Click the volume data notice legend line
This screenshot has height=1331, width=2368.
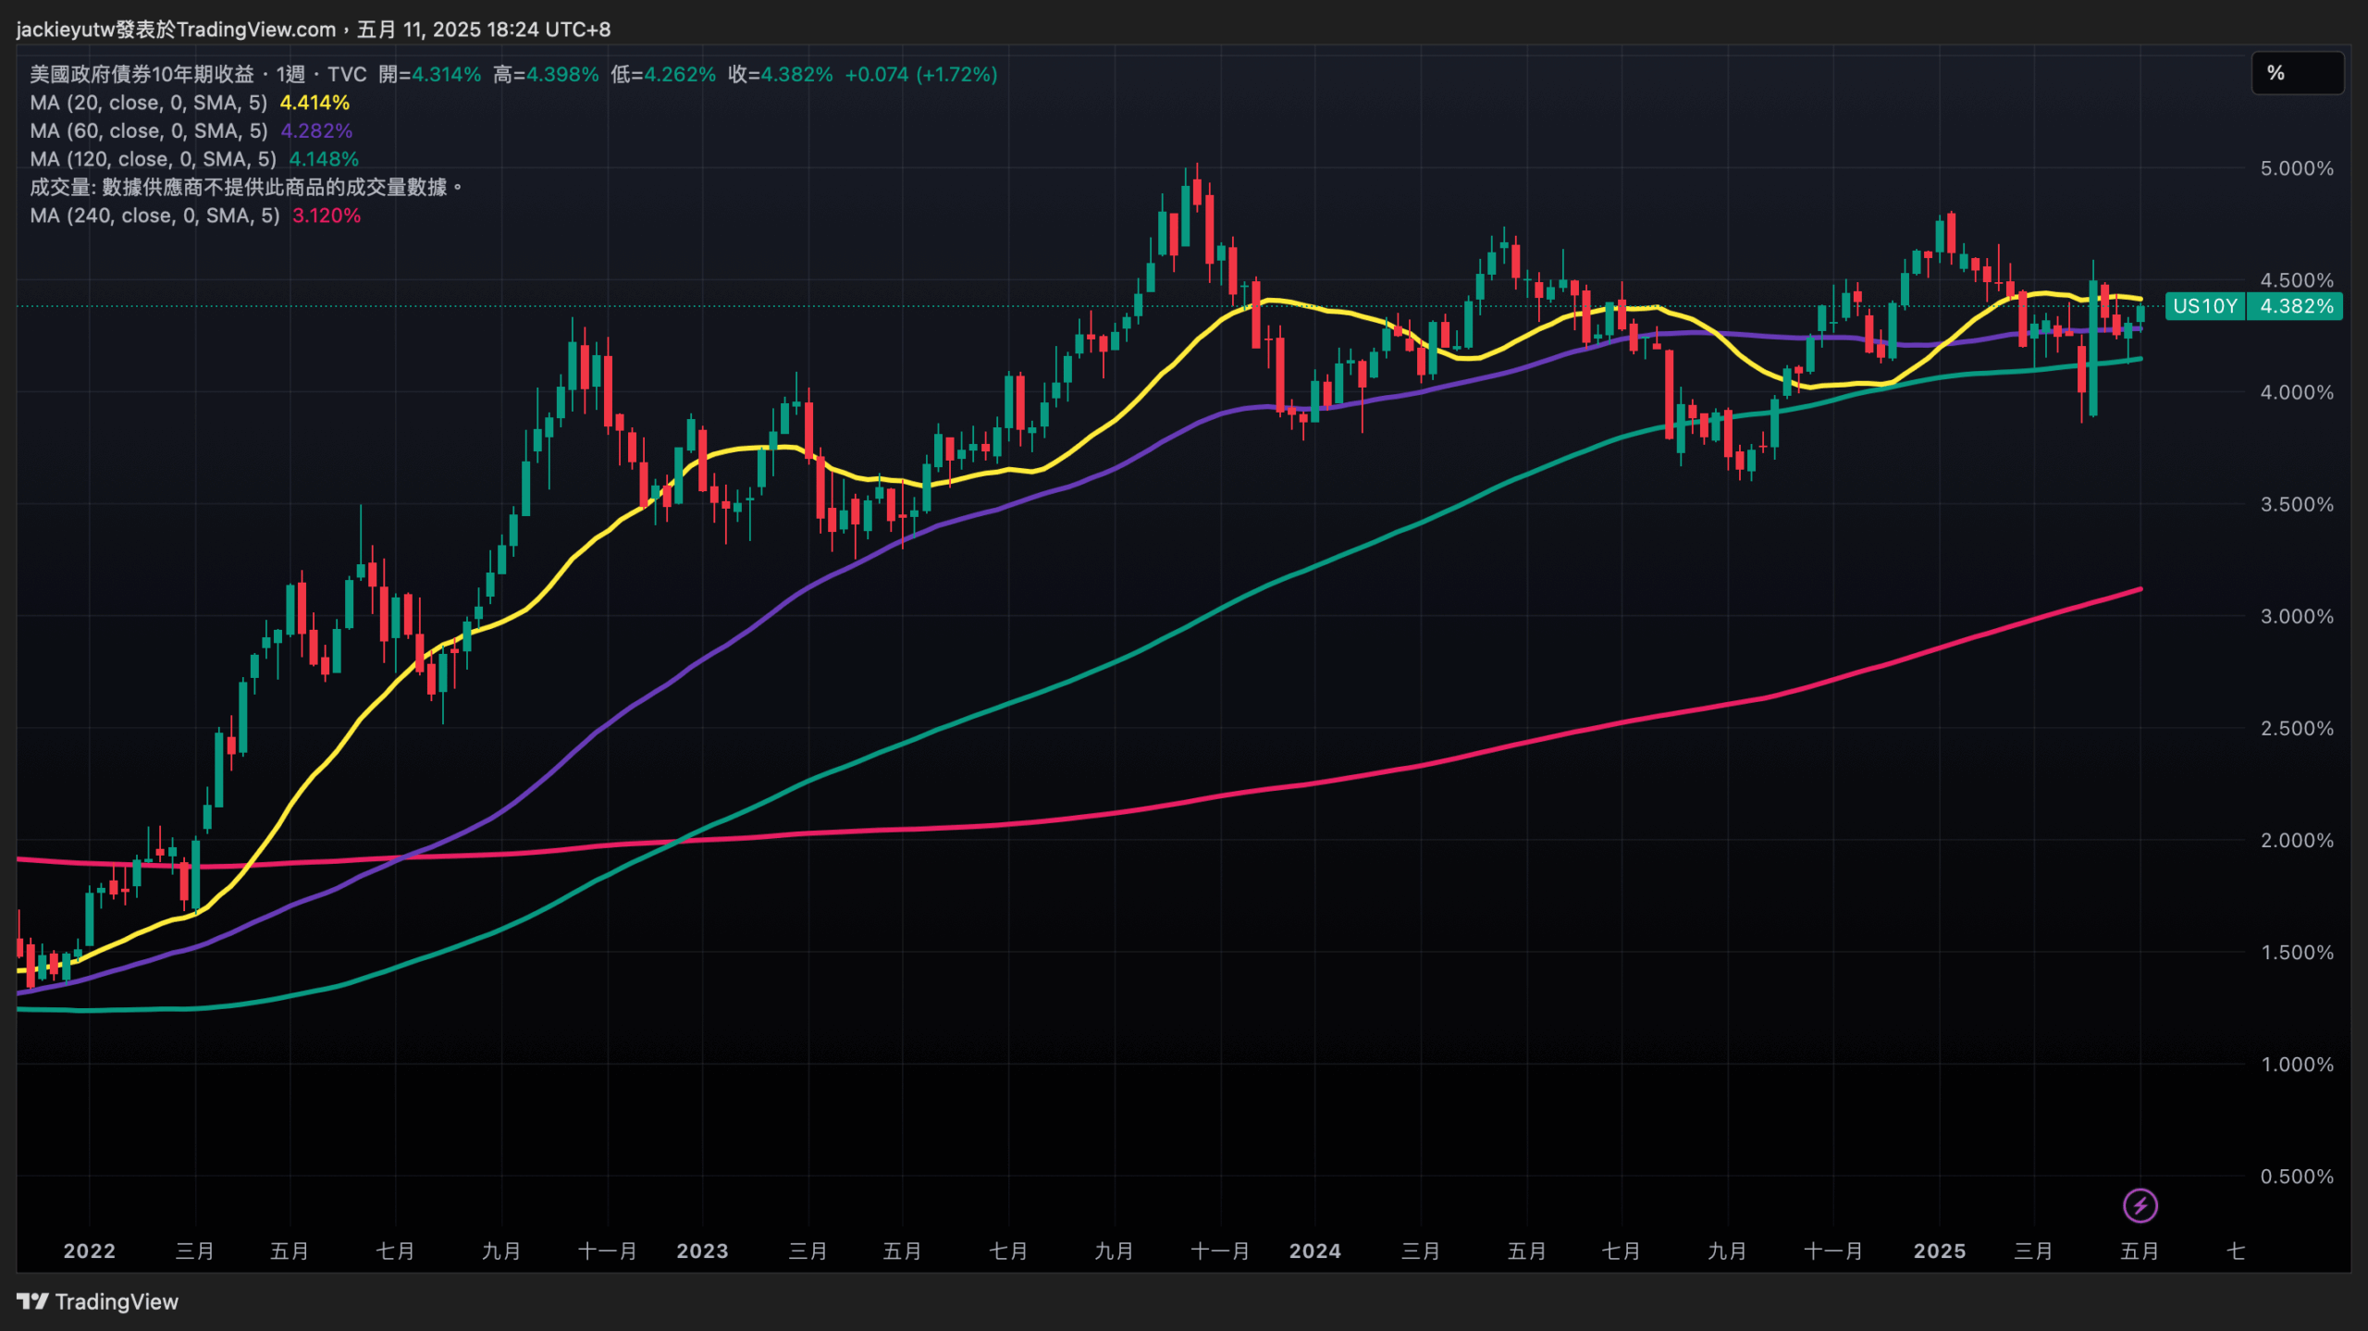[x=245, y=188]
